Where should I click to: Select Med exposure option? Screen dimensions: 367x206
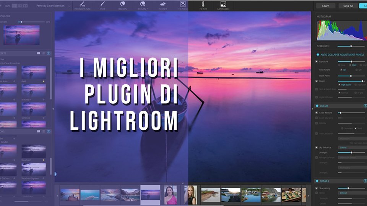pos(350,65)
